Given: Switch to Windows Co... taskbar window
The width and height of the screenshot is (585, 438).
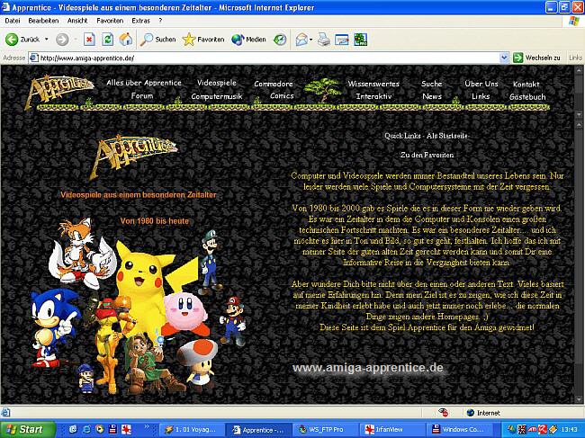Looking at the screenshot, I should click(x=459, y=429).
